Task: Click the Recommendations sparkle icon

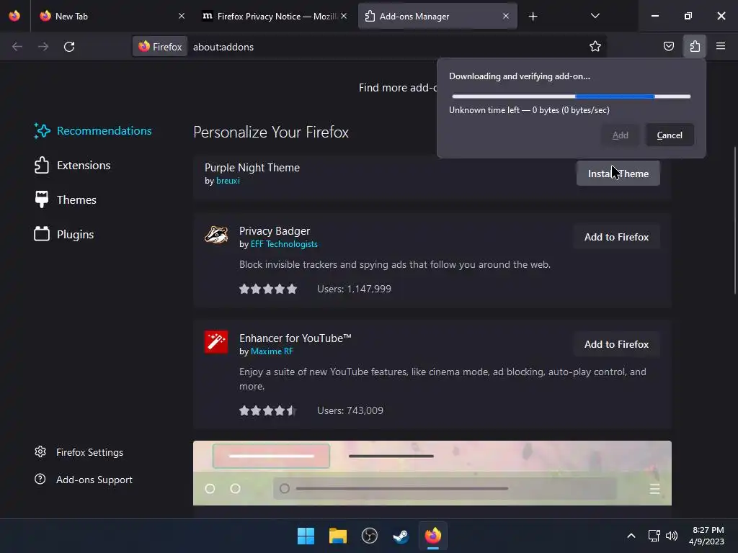Action: pos(42,131)
